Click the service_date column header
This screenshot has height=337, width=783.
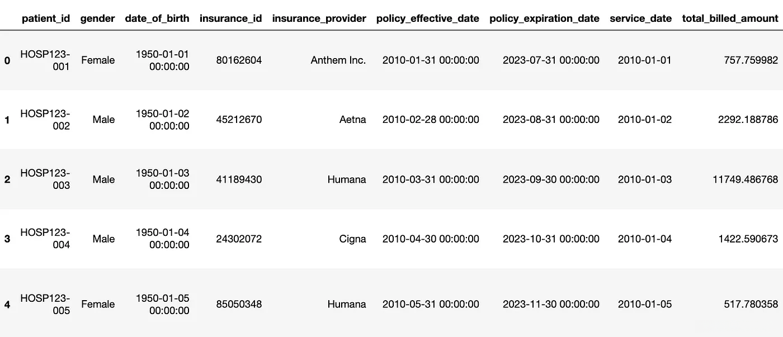(640, 18)
